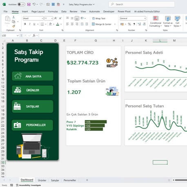187x187 pixels.
Task: Apply comma style format
Action: tap(134, 24)
